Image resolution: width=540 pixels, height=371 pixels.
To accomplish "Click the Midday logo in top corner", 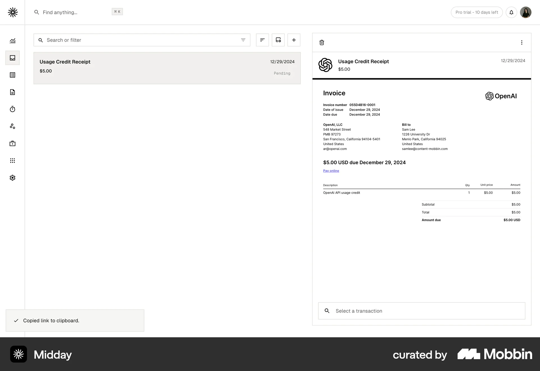I will [12, 12].
